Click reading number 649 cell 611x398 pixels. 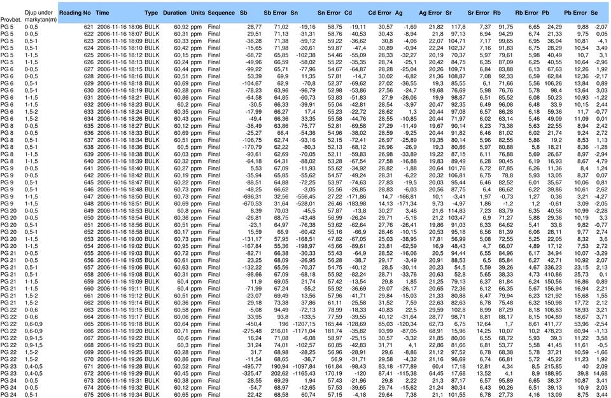point(88,210)
